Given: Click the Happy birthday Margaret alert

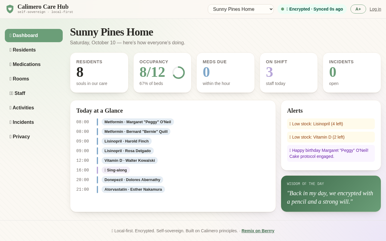Looking at the screenshot, I should click(331, 153).
